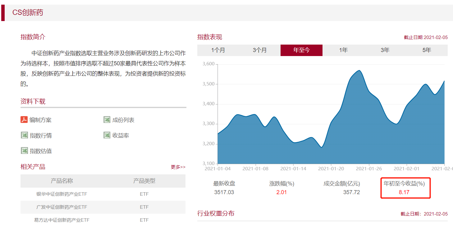Switch chart to the 3个月 tab
This screenshot has width=453, height=231.
pyautogui.click(x=260, y=50)
